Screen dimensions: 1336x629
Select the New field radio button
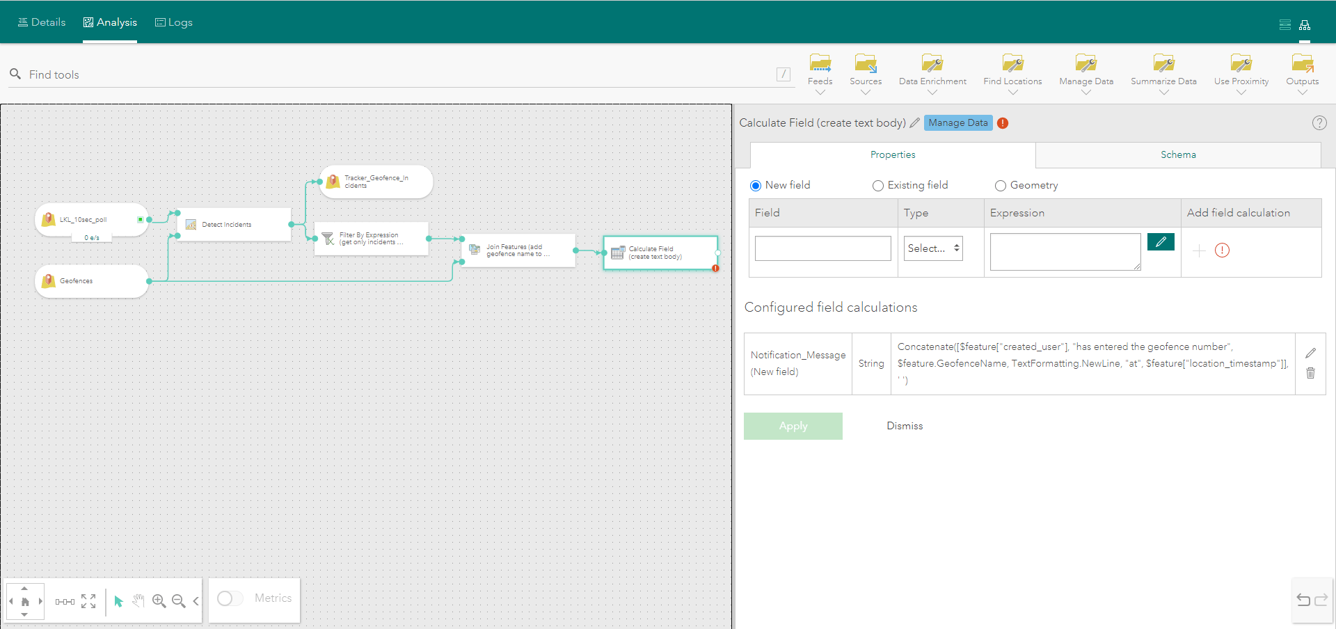(755, 185)
